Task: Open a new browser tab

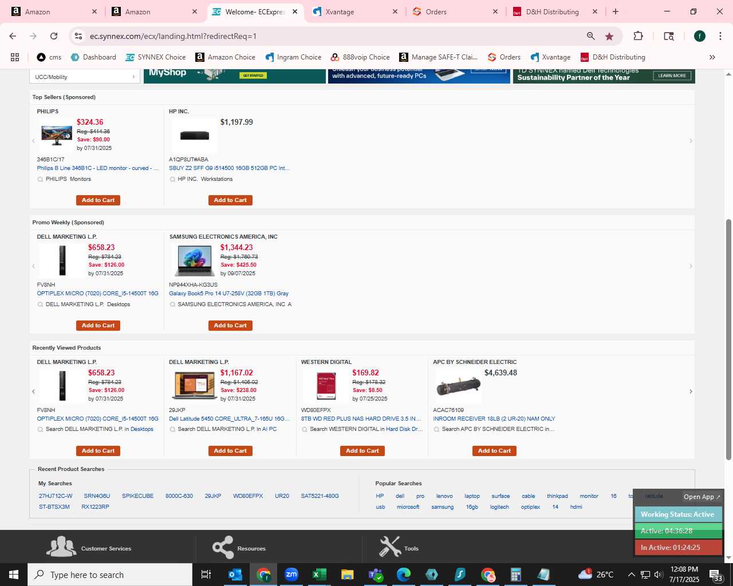Action: click(616, 11)
